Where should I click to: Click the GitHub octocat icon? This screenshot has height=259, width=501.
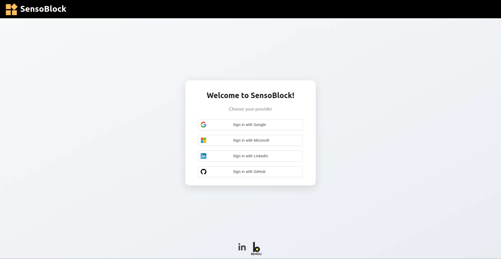click(204, 171)
